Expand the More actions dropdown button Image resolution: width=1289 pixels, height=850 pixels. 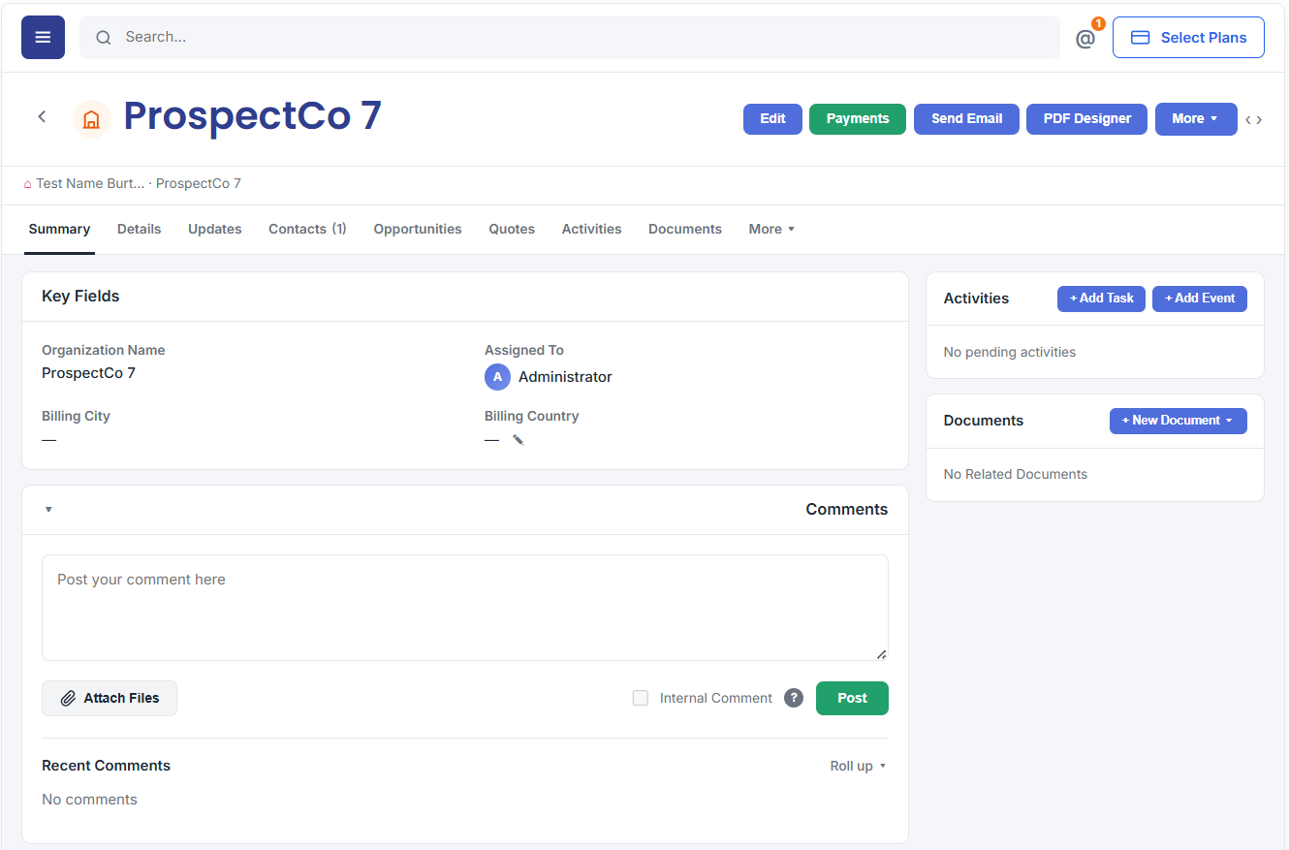click(x=1196, y=119)
